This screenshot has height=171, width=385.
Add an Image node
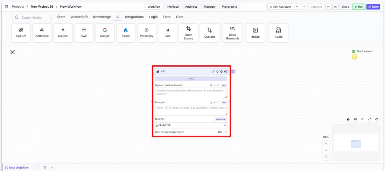(x=255, y=33)
